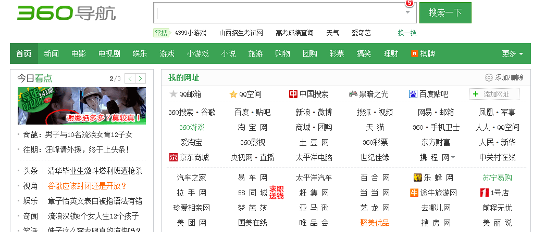Click the 去哪儿网 site link

pos(436,208)
